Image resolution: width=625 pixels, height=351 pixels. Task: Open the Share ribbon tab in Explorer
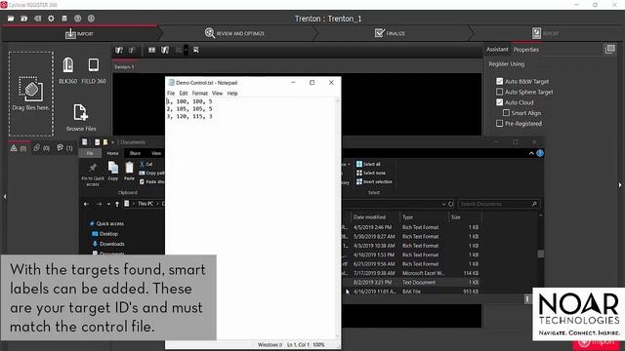pos(135,153)
